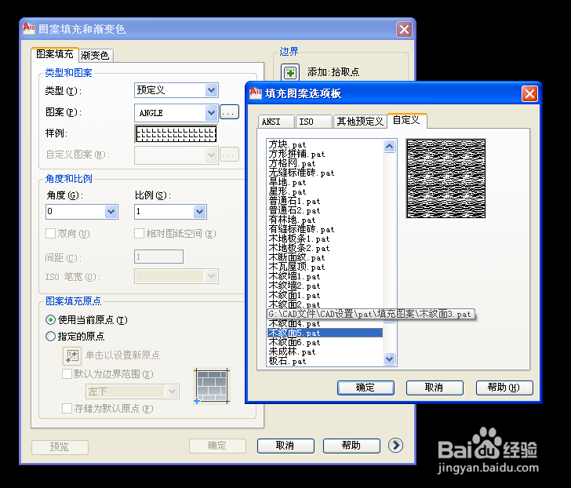Switch to the ISO tab

point(314,122)
